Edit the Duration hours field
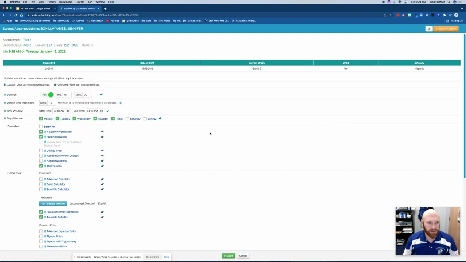Image resolution: width=466 pixels, height=262 pixels. click(x=66, y=95)
